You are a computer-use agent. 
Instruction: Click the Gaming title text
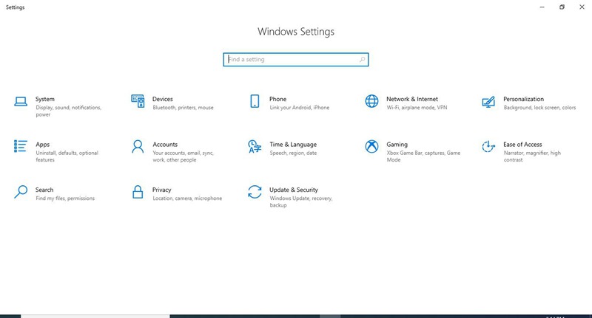(x=397, y=145)
